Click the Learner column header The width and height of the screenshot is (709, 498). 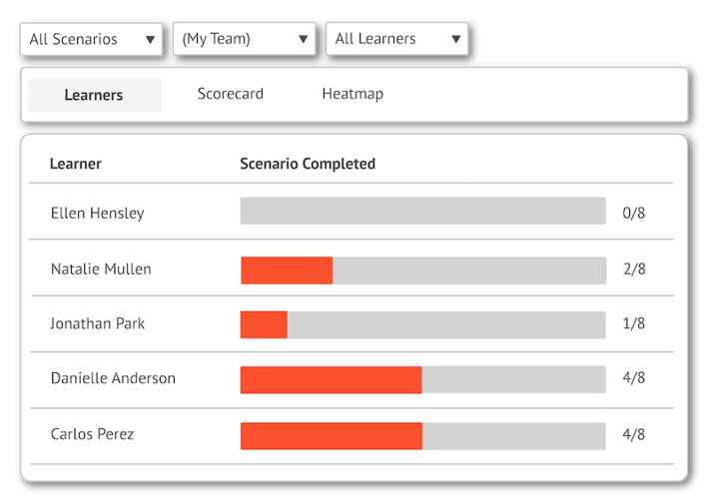pos(76,164)
